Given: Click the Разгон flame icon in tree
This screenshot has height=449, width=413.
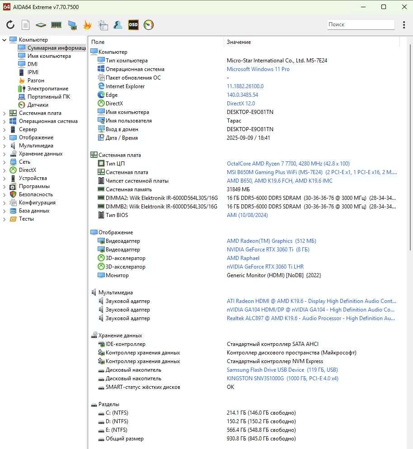Looking at the screenshot, I should [x=22, y=80].
